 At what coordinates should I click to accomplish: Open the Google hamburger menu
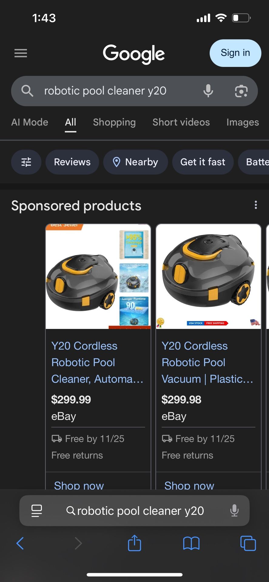pos(21,53)
